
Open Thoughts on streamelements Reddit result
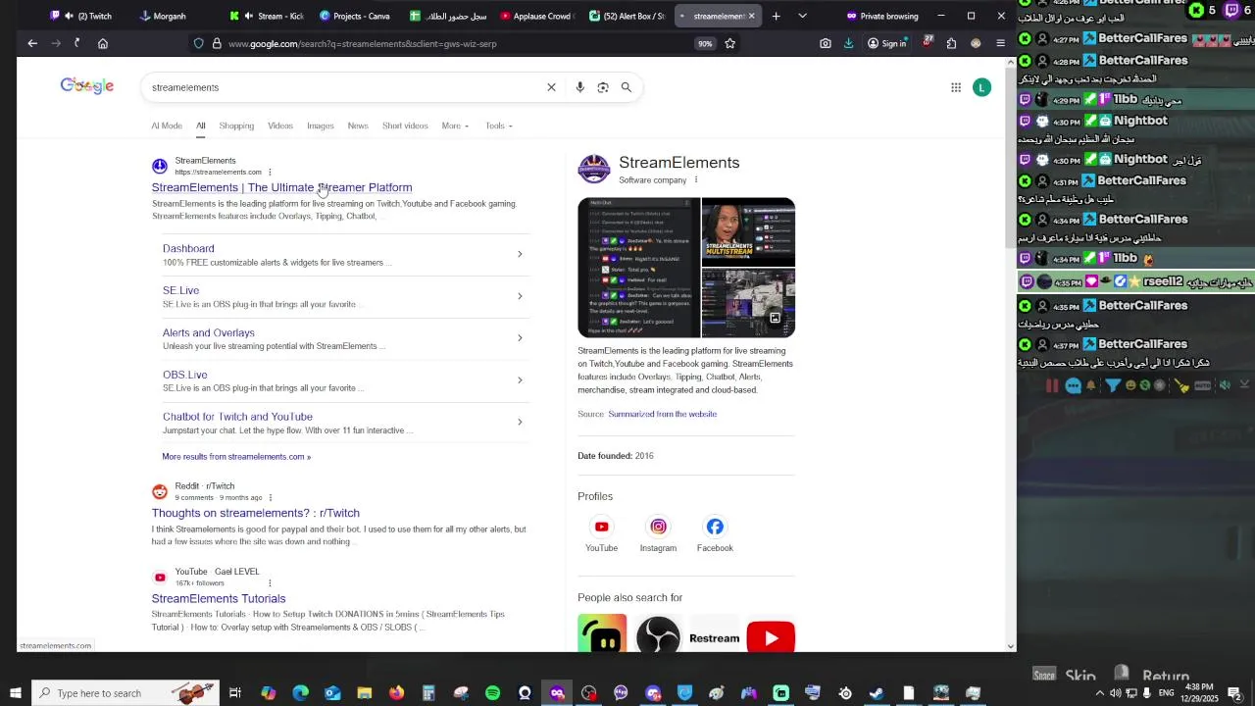click(x=255, y=513)
